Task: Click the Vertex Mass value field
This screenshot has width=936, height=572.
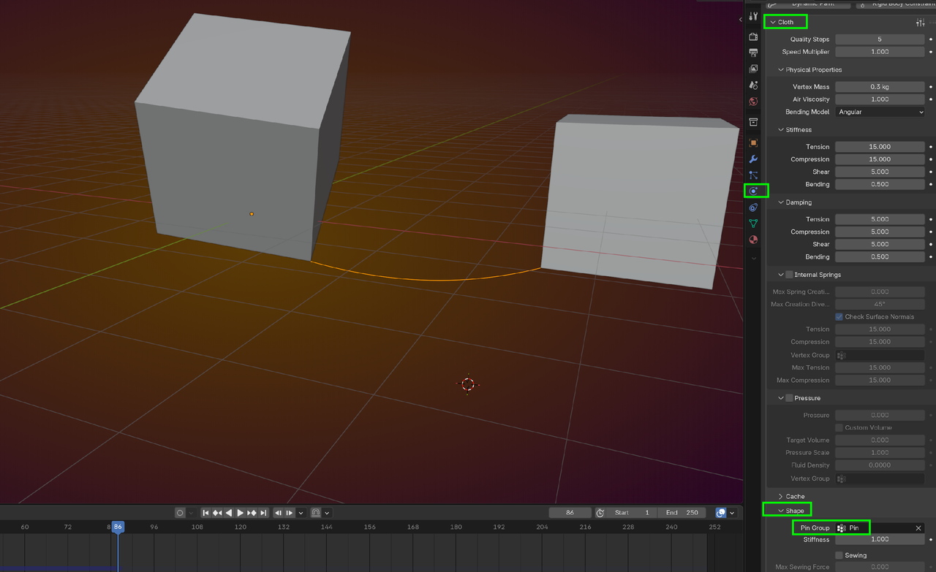Action: 880,87
